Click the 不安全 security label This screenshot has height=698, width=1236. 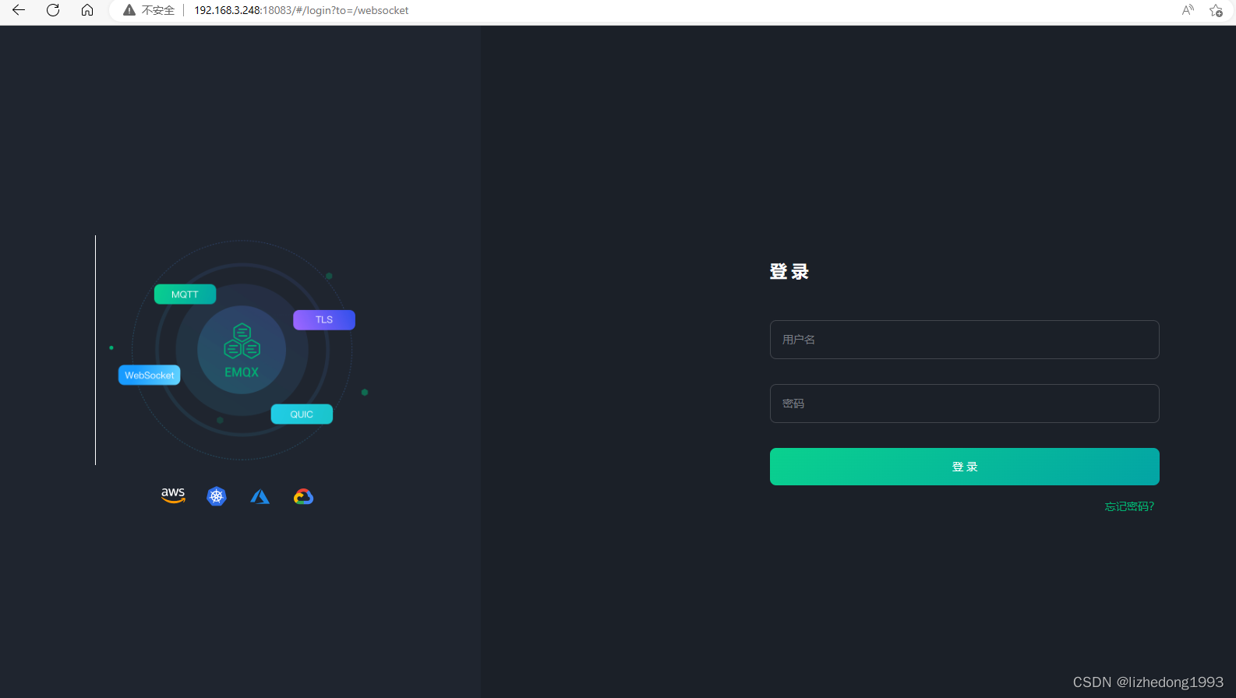(x=158, y=10)
